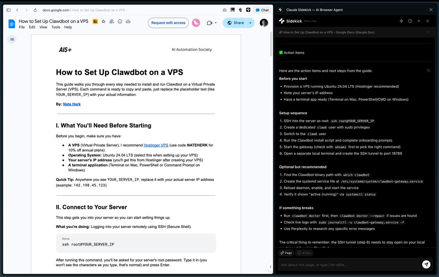Click the 'II. Connect to Your Server' heading
The height and width of the screenshot is (277, 439).
point(91,207)
